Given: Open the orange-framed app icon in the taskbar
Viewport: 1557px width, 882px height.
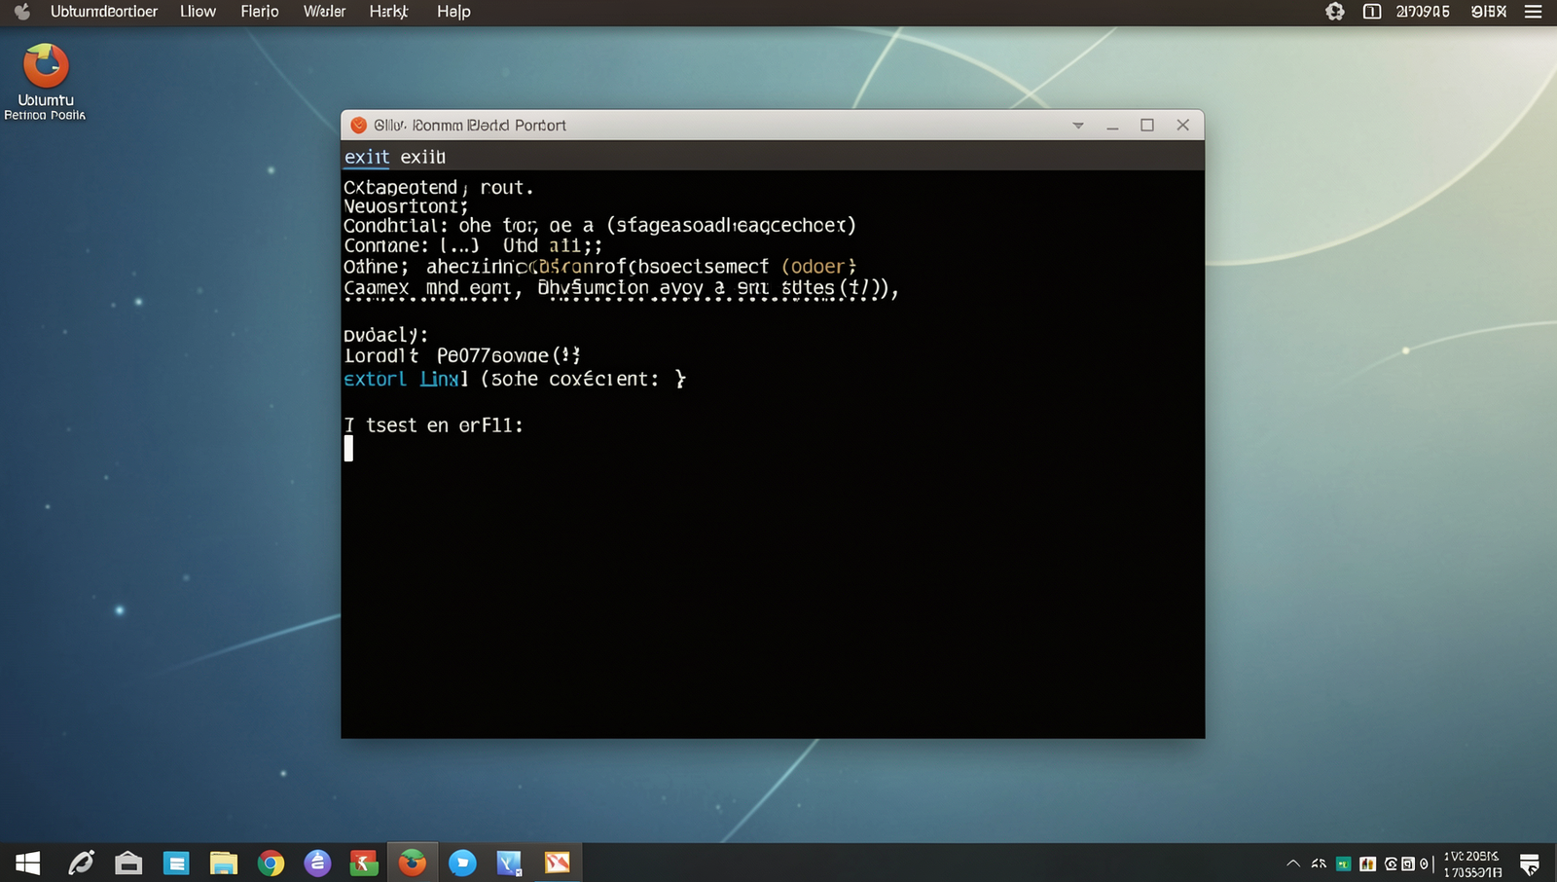Looking at the screenshot, I should 557,863.
